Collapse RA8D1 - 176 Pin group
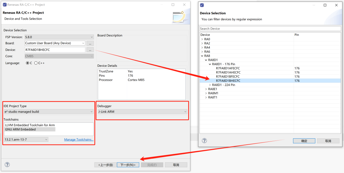Image resolution: width=344 pixels, height=173 pixels. point(210,64)
